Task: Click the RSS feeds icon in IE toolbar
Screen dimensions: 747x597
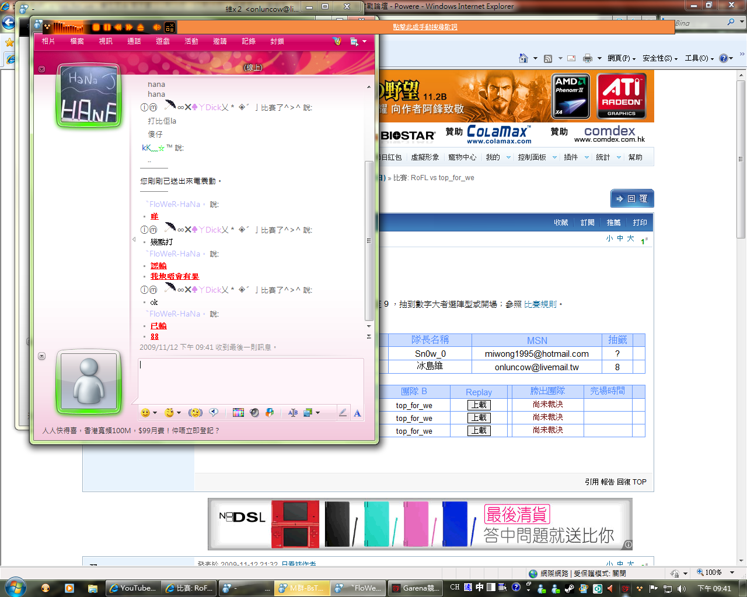Action: click(548, 58)
